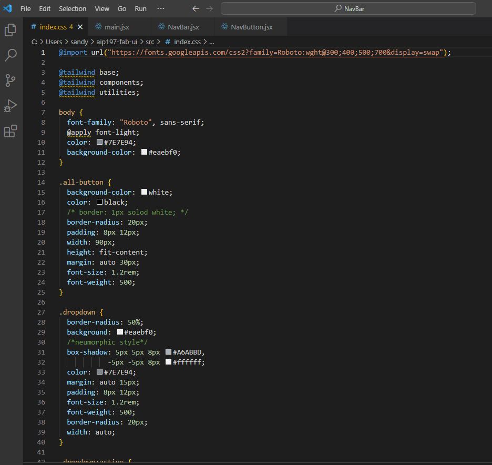Click the Go Forward arrow
492x465 pixels.
(210, 8)
